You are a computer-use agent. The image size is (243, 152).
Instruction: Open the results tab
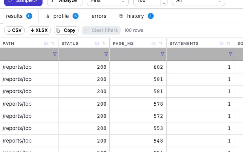[19, 16]
